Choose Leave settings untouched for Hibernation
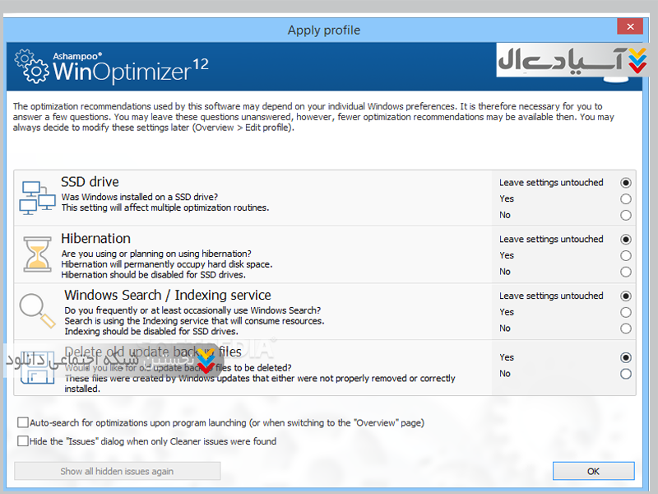658x494 pixels. coord(626,239)
